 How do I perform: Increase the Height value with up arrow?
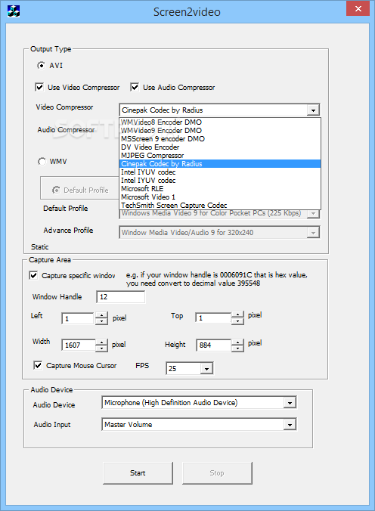(x=237, y=342)
